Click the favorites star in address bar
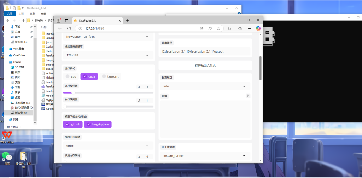This screenshot has width=362, height=178. [218, 28]
